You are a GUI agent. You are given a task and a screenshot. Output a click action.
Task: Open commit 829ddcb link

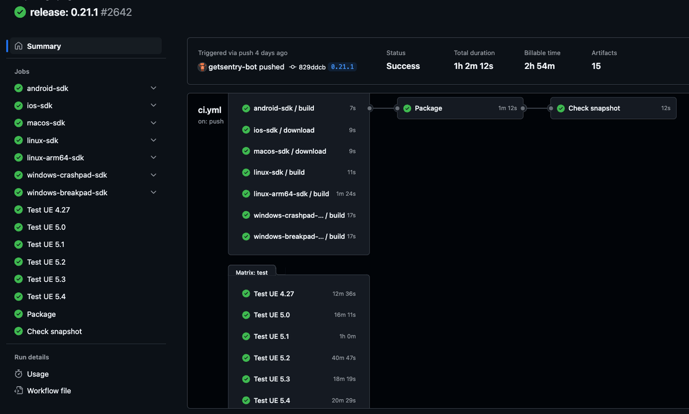(x=312, y=67)
